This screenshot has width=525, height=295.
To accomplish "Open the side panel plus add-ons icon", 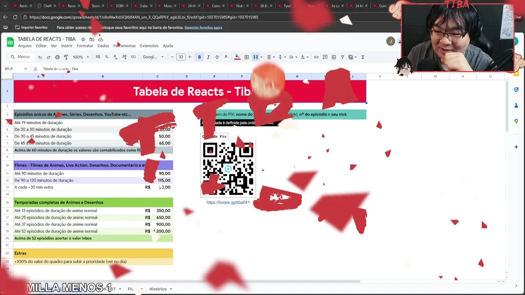I will click(516, 147).
